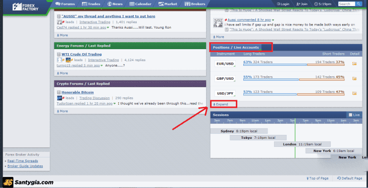
Task: Open Trading Discussion link under Honorable Bitcoin
Action: [x=95, y=98]
